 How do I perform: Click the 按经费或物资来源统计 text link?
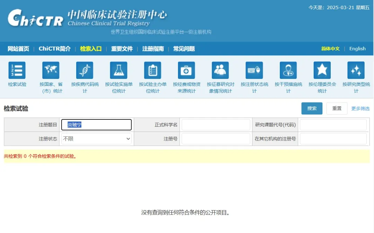click(x=187, y=88)
